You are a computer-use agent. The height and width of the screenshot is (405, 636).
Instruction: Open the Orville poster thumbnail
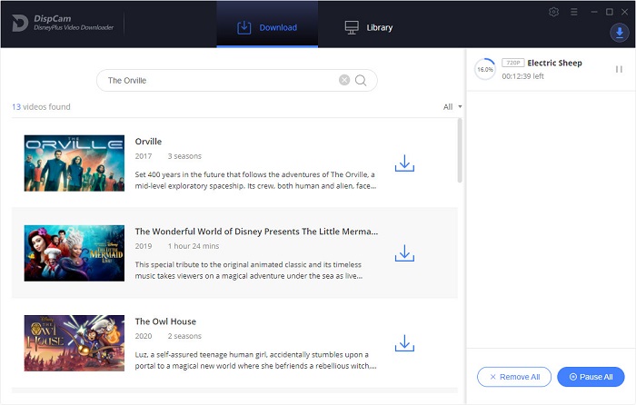click(x=75, y=163)
